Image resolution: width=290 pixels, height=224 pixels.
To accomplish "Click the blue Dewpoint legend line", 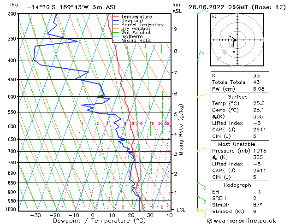I will [116, 21].
